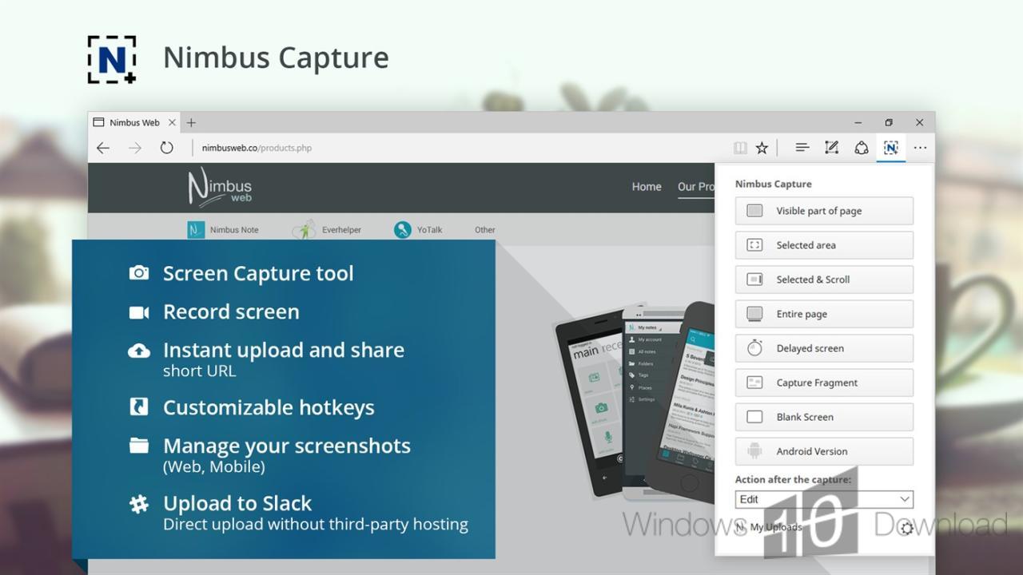Capture Visible part of page
The width and height of the screenshot is (1023, 575).
pyautogui.click(x=824, y=211)
